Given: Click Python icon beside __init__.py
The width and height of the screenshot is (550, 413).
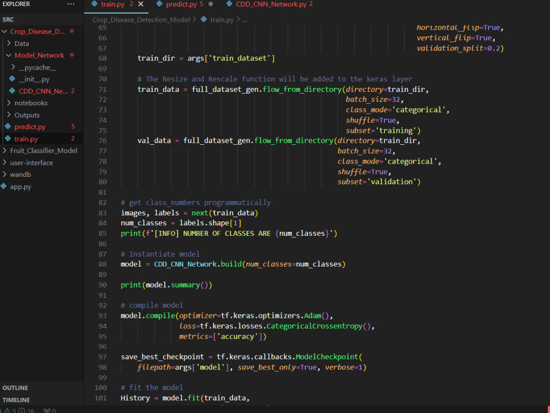Looking at the screenshot, I should [x=12, y=79].
